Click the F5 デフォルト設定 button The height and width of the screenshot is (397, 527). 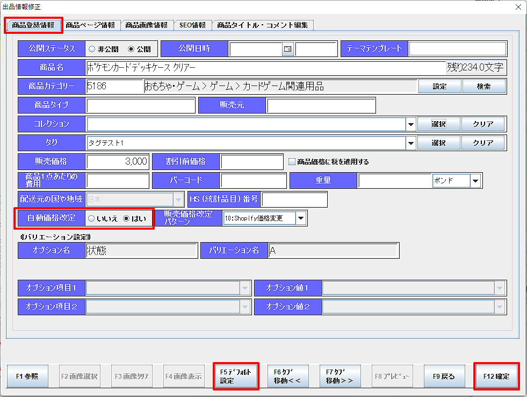pos(236,376)
